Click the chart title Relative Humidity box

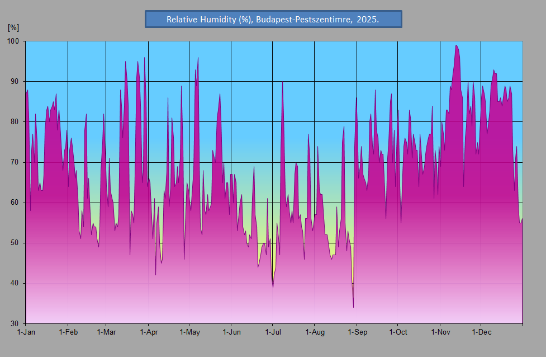(x=273, y=19)
